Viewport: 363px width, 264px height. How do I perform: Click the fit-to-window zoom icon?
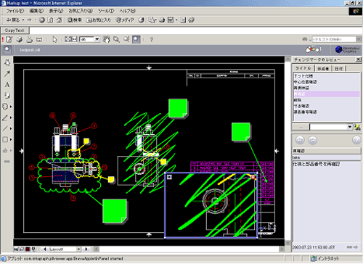[x=68, y=39]
